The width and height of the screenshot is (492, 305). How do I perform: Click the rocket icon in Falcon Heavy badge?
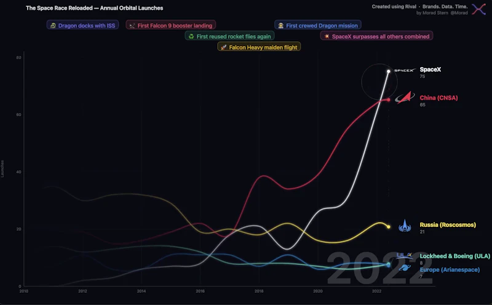[224, 47]
